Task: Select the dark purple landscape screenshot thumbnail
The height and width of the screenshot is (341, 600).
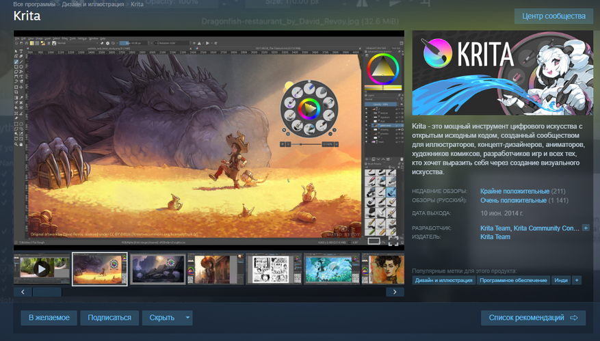Action: pyautogui.click(x=157, y=269)
